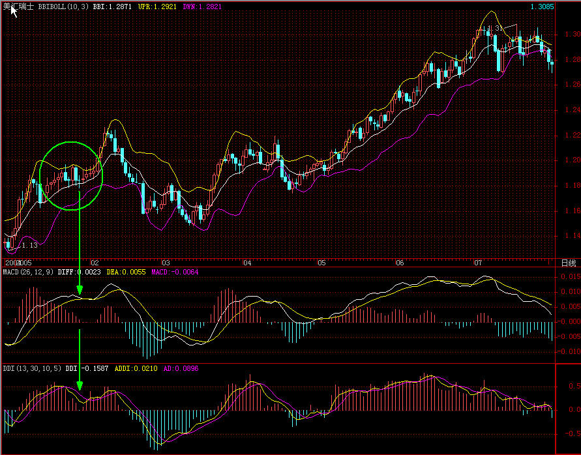Click the yellow ADDI:0.0210 value
Image resolution: width=581 pixels, height=455 pixels.
tap(136, 369)
